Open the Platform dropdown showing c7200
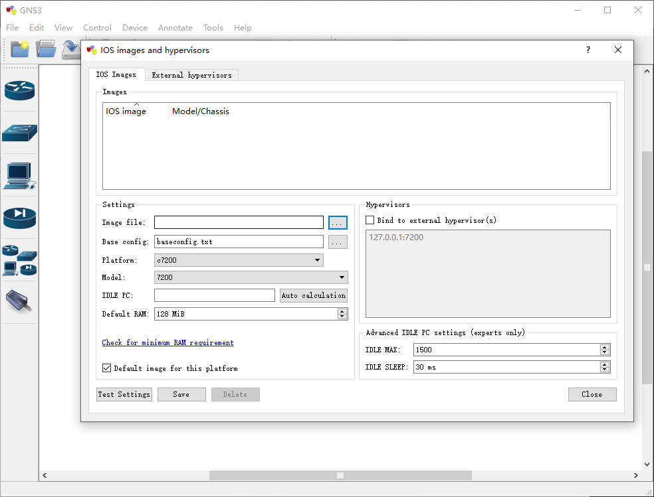Viewport: 654px width, 497px height. coord(239,260)
